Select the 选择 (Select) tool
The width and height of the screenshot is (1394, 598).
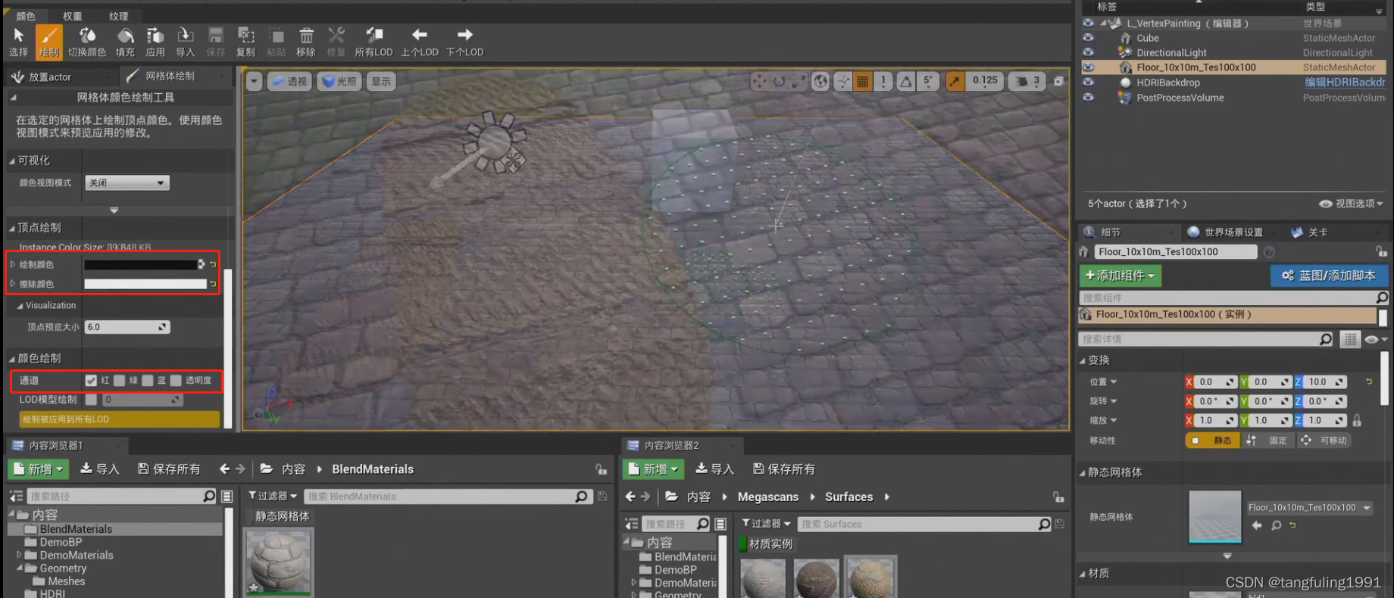(x=18, y=42)
